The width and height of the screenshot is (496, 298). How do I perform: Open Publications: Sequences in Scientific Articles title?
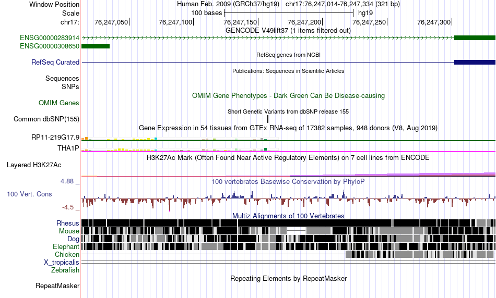point(288,71)
